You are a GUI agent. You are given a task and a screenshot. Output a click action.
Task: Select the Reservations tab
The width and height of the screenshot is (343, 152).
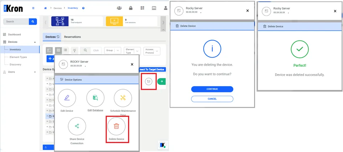click(72, 37)
